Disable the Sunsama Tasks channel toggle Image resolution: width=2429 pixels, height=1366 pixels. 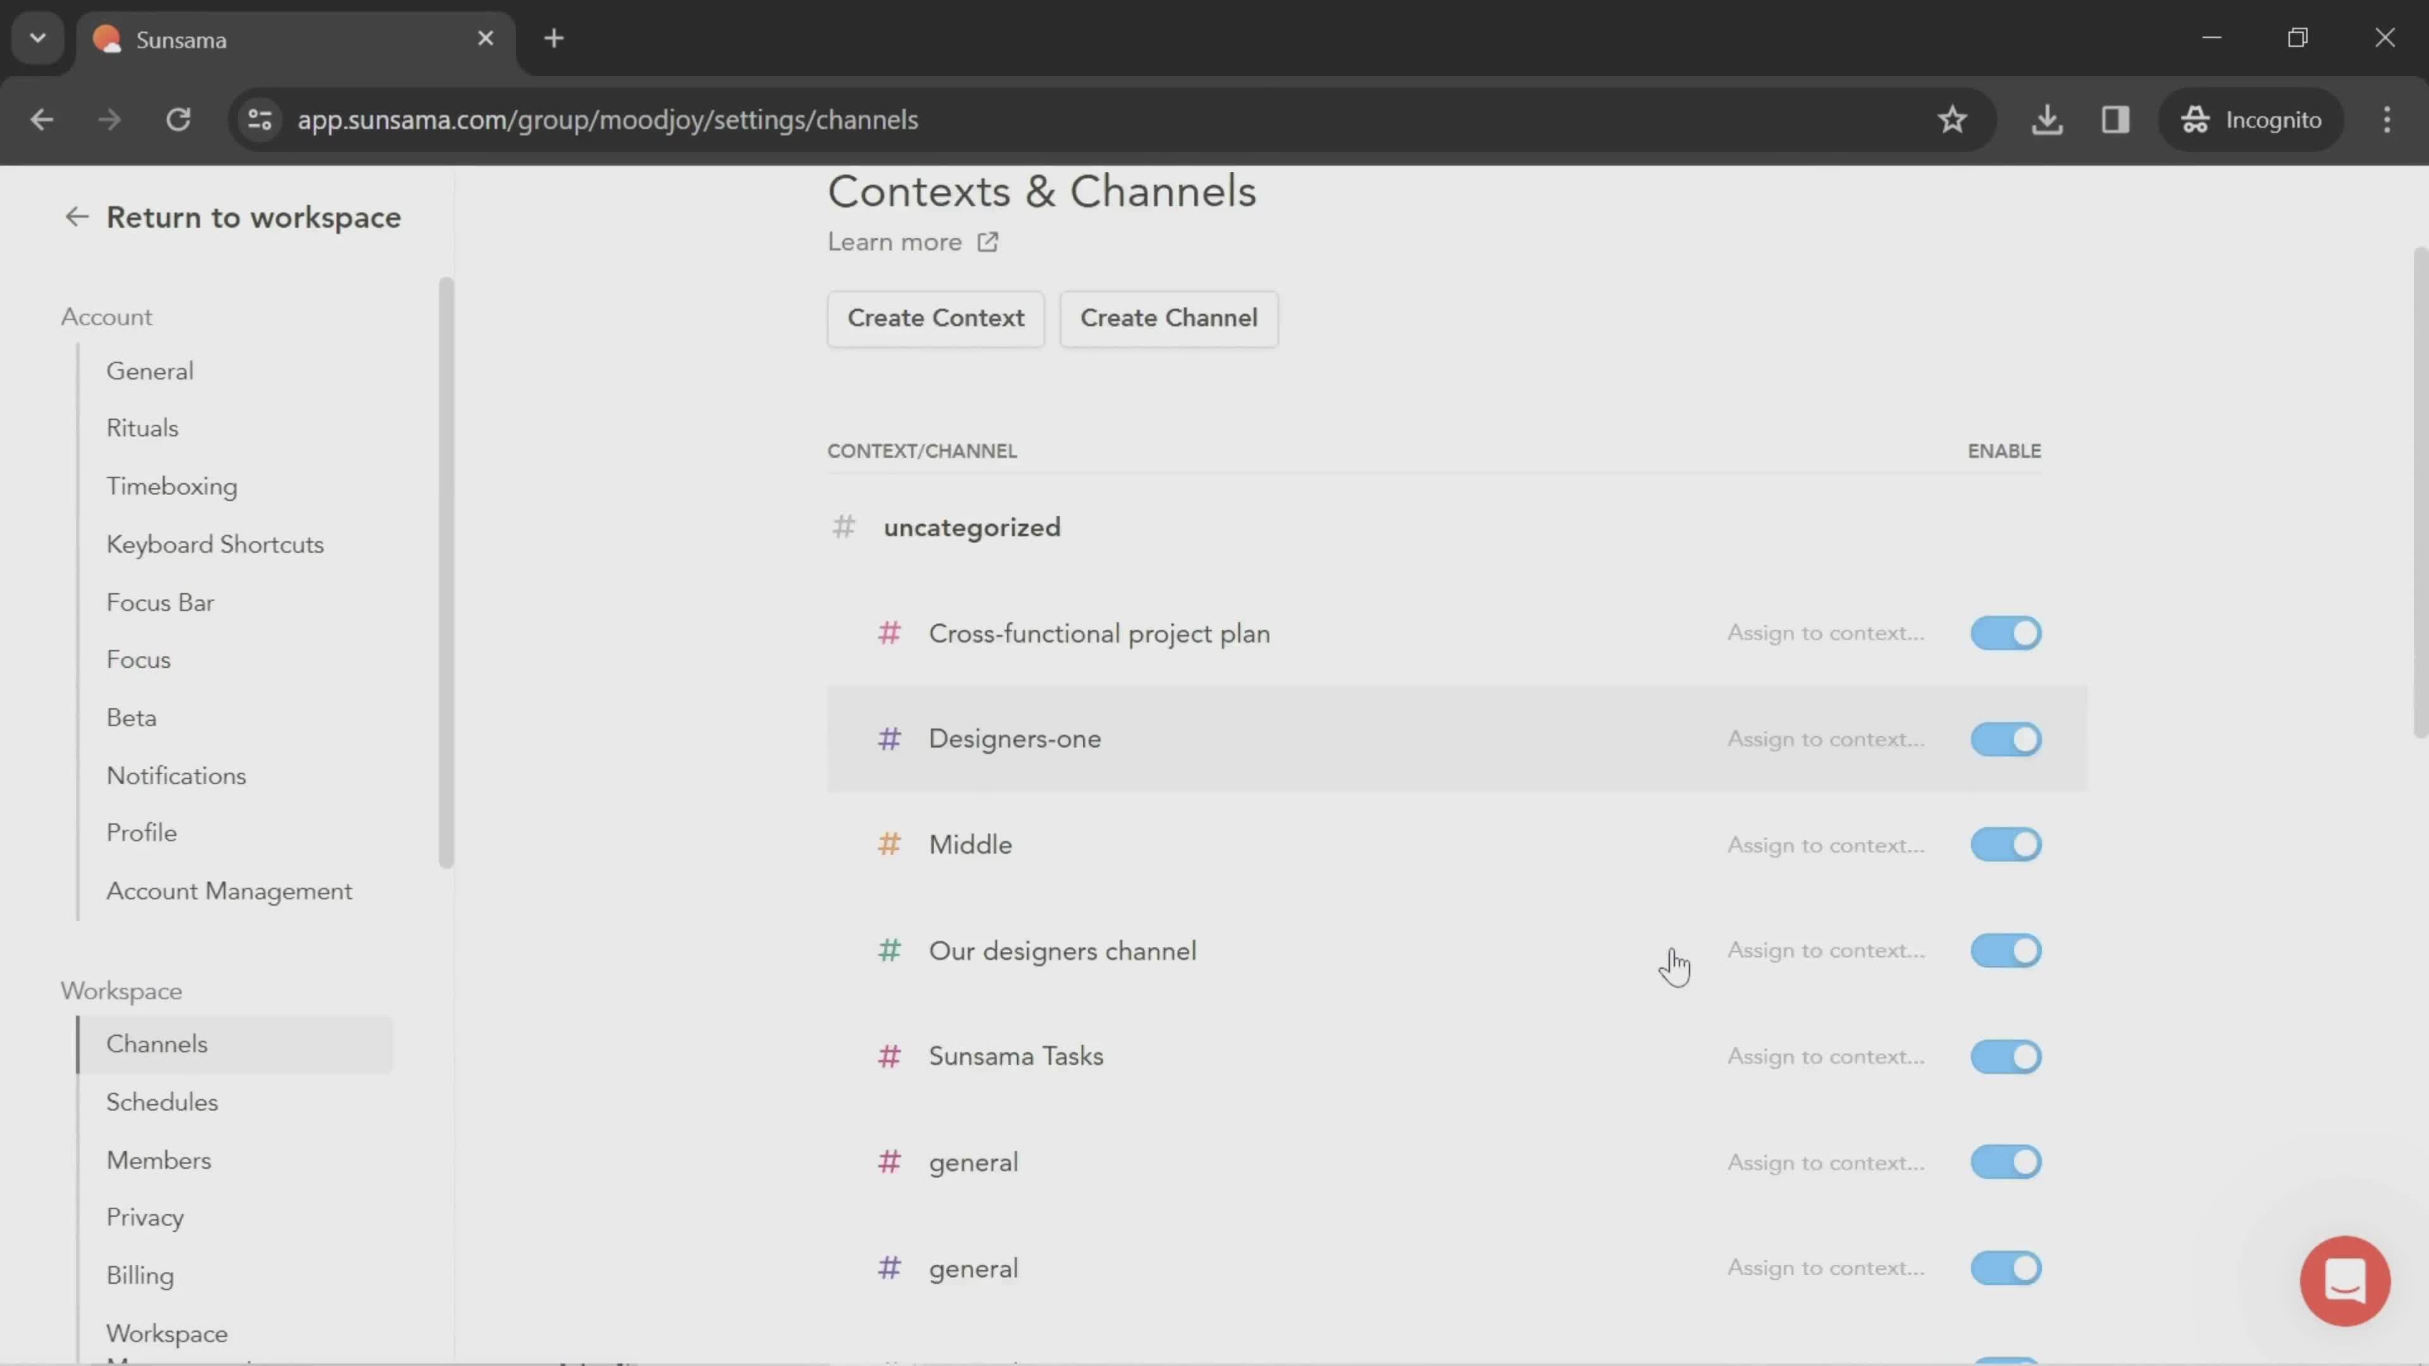2007,1055
